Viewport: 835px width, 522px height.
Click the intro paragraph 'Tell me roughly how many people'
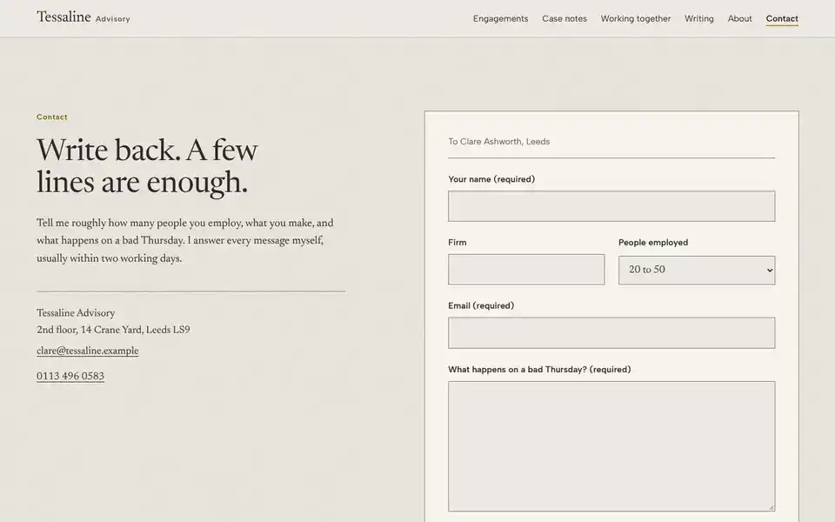pyautogui.click(x=184, y=241)
